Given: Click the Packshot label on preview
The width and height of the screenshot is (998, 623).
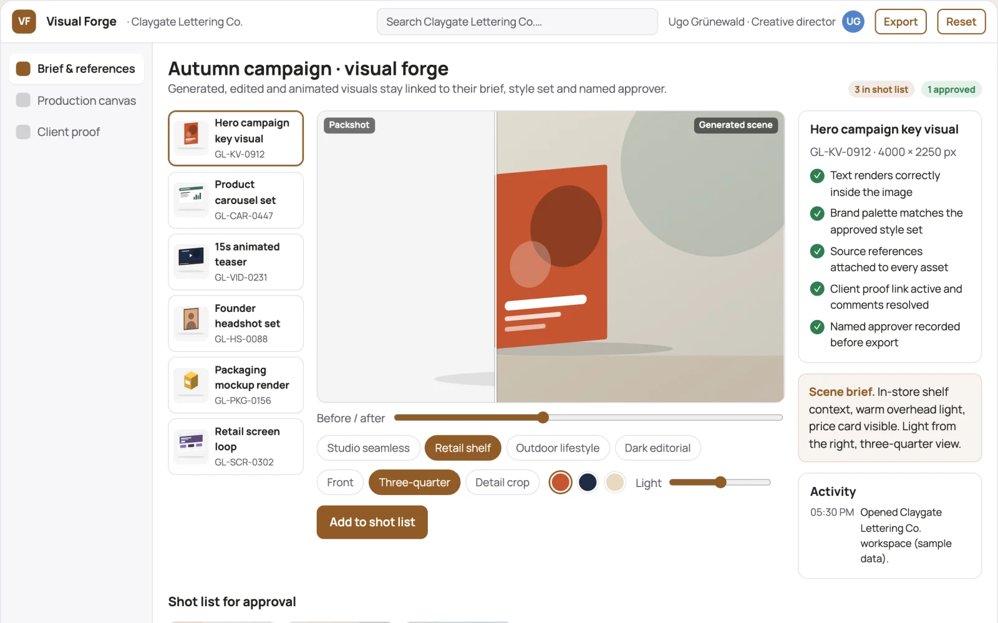Looking at the screenshot, I should click(349, 125).
